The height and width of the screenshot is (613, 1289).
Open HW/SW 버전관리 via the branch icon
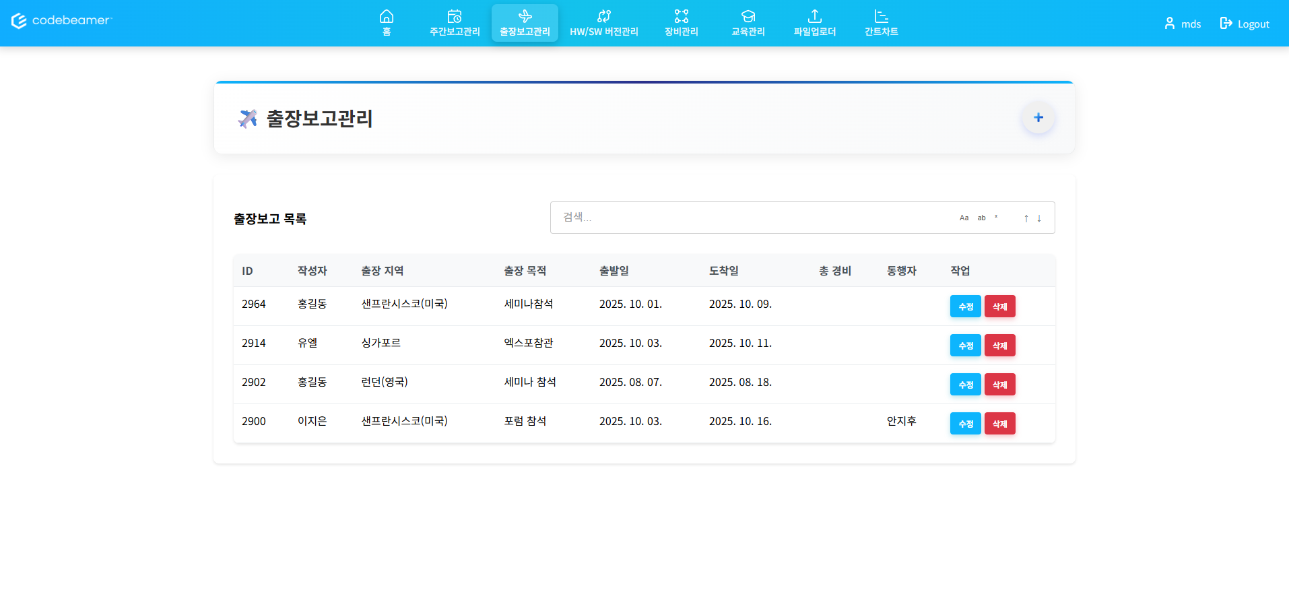tap(603, 15)
